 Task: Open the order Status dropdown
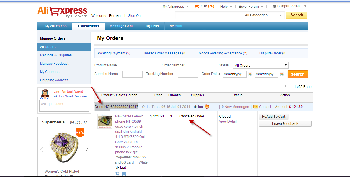tap(261, 65)
